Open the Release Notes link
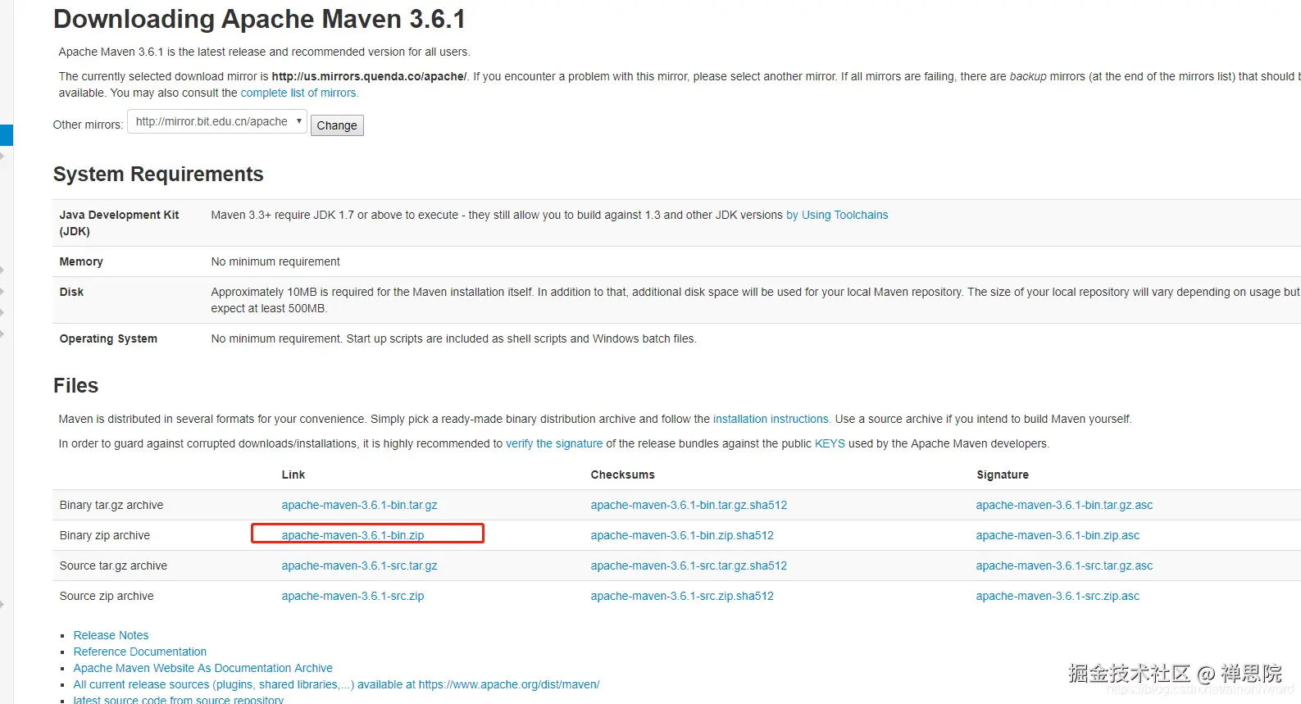Viewport: 1301px width, 704px height. pos(111,635)
